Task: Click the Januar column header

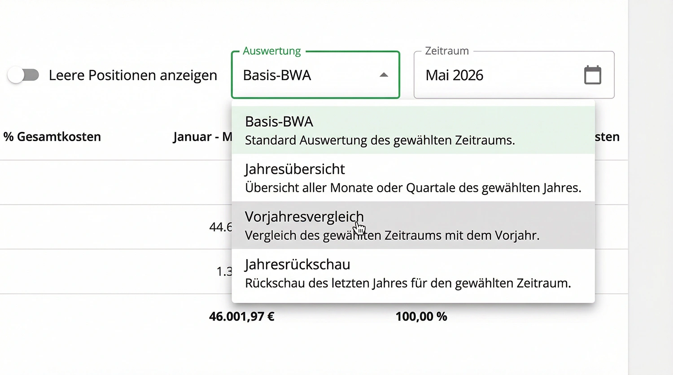Action: click(x=202, y=137)
